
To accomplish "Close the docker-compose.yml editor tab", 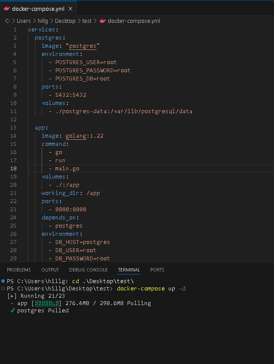I will [x=70, y=9].
